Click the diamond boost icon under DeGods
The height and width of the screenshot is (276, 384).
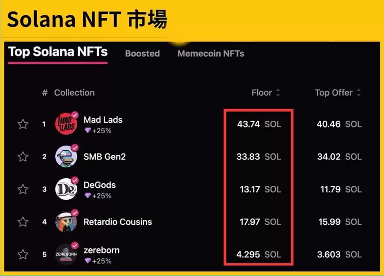click(87, 196)
